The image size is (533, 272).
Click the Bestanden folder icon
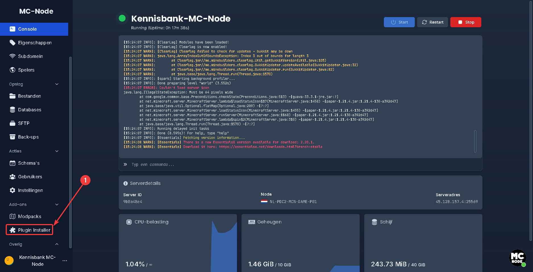(x=13, y=96)
